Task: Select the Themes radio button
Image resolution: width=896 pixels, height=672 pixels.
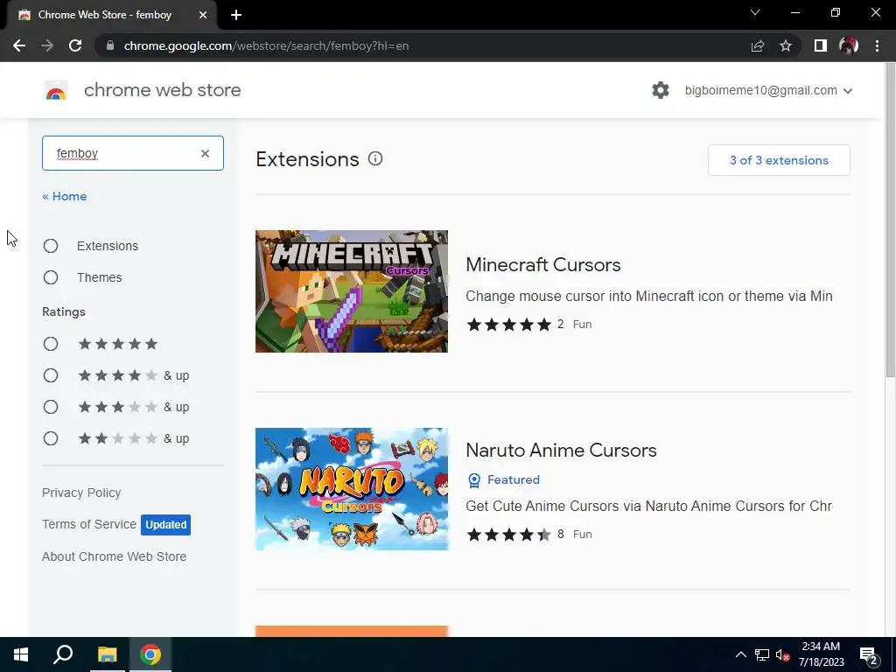Action: [x=51, y=277]
